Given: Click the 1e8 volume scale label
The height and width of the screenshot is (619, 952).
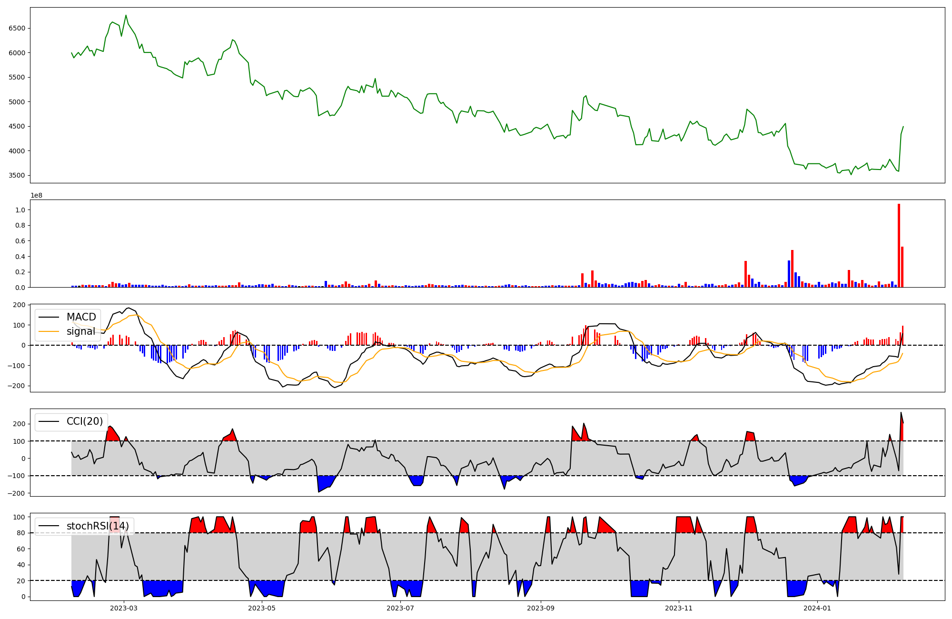Looking at the screenshot, I should point(37,196).
